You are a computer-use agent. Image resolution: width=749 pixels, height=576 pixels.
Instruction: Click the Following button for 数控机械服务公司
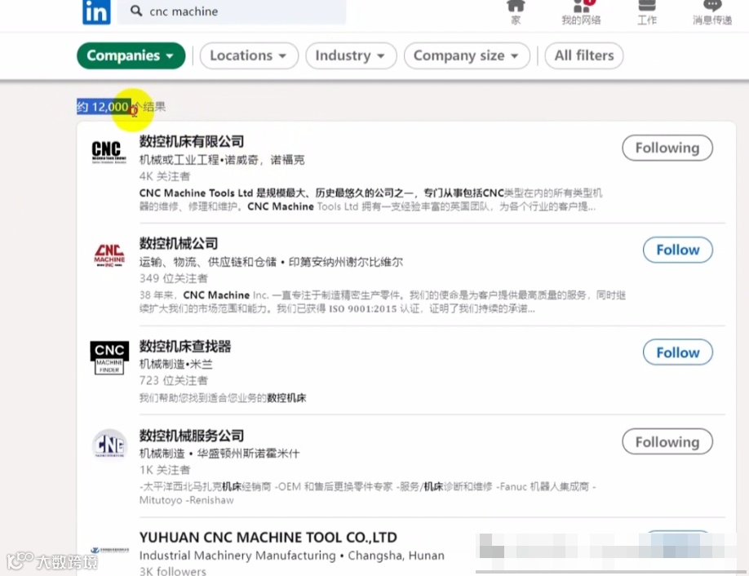coord(667,442)
